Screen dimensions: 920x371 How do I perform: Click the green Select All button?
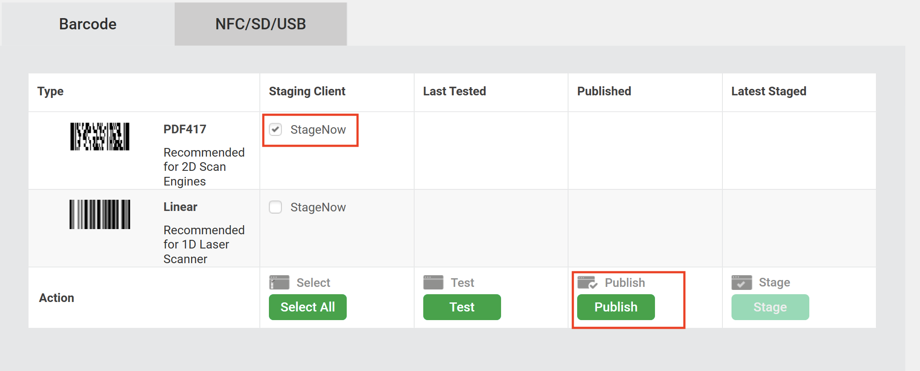click(308, 307)
